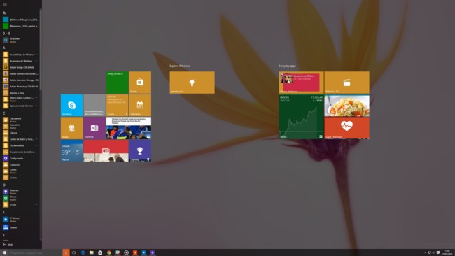Screen dimensions: 455x256
Task: Open the gray Microsoft Windows tile
Action: point(94,105)
